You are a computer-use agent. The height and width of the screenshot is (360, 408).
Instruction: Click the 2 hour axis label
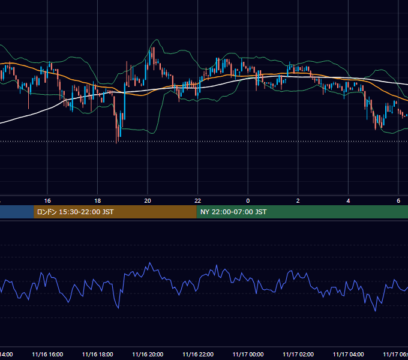click(x=298, y=201)
